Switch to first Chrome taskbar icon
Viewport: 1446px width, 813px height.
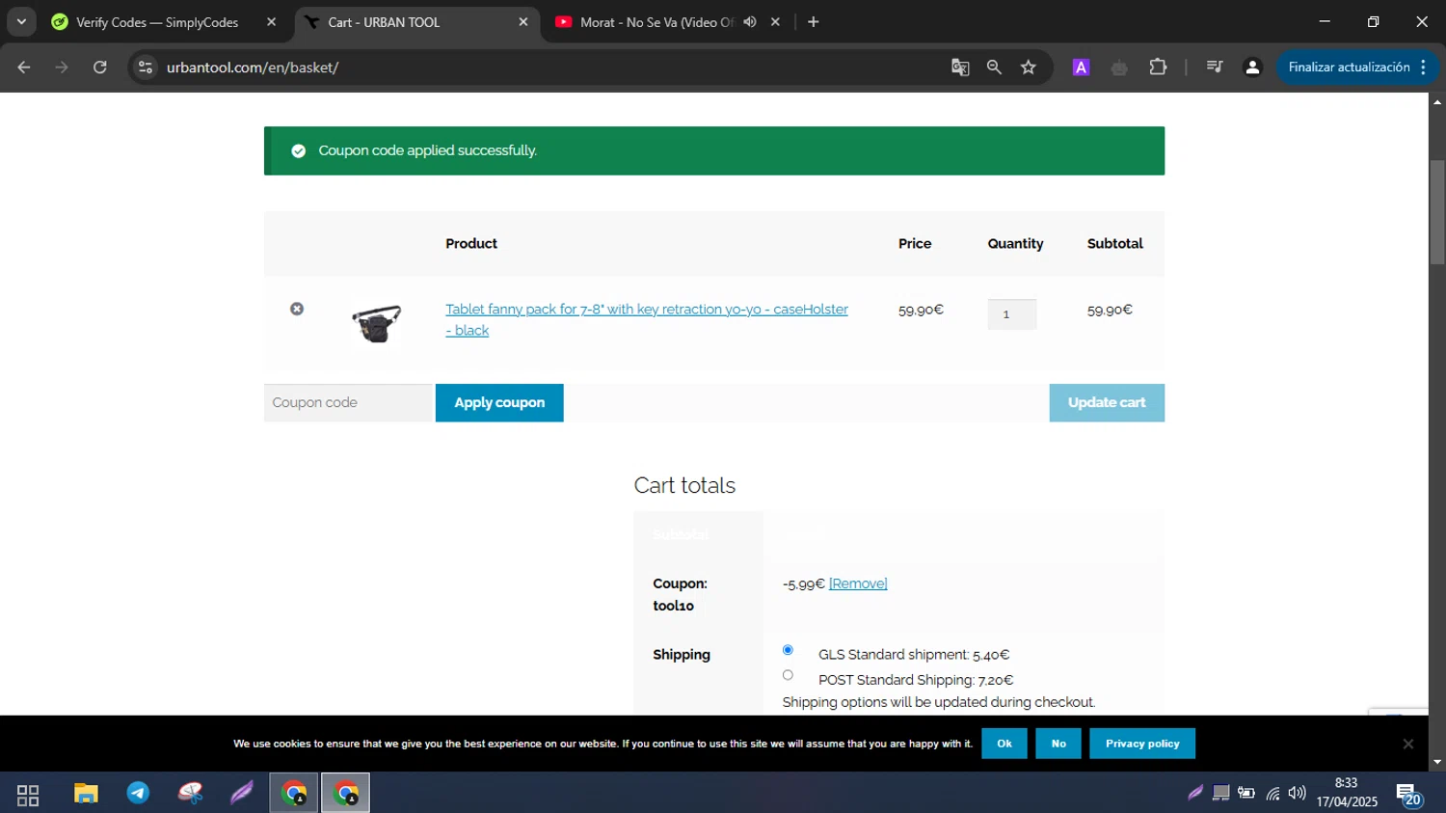[x=294, y=794]
